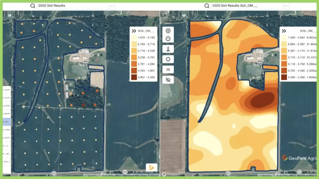Select left legend swatch 4.284 - 4.807
This screenshot has width=319, height=179.
[134, 71]
